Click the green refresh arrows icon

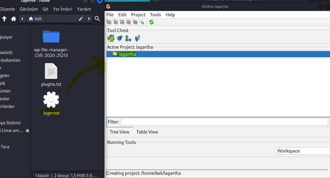pos(152,22)
